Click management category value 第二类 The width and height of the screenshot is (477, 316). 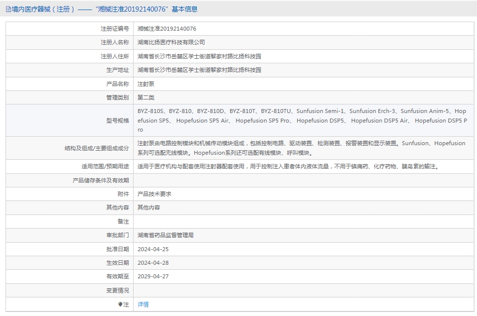tap(146, 97)
